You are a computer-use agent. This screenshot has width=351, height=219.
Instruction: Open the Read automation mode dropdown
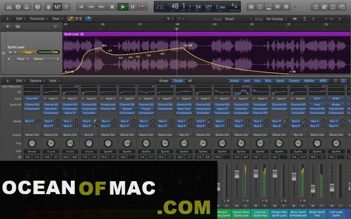pyautogui.click(x=23, y=59)
